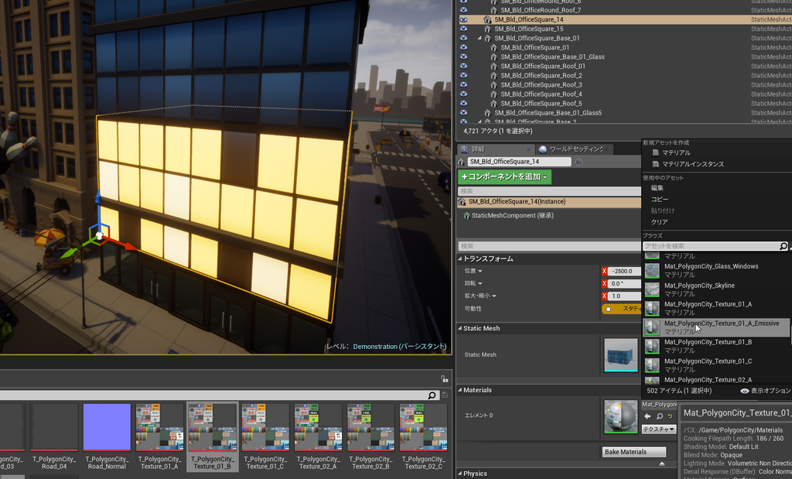792x479 pixels.
Task: Collapse the Static Mesh section
Action: point(460,328)
